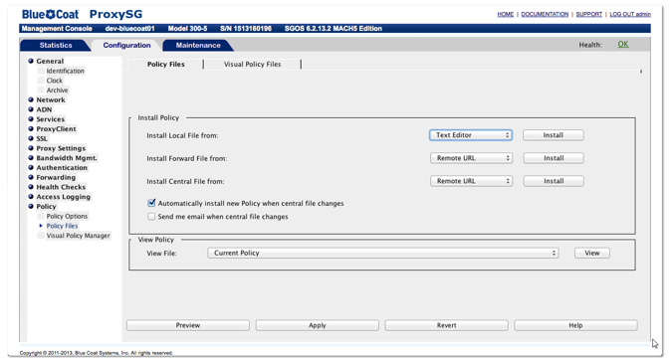Image resolution: width=672 pixels, height=364 pixels.
Task: Click the Apply button
Action: tap(318, 325)
